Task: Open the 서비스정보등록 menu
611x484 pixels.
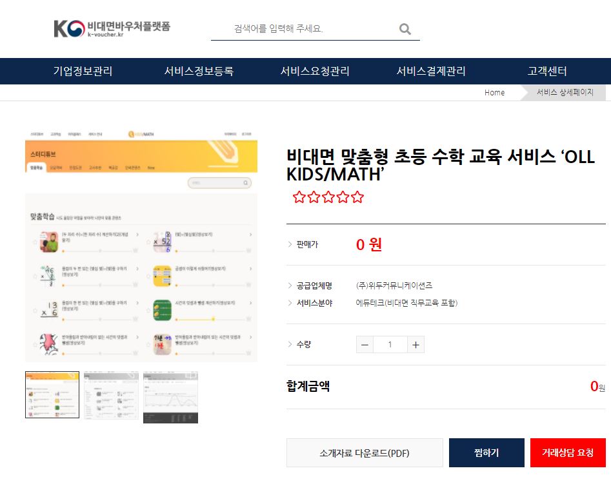Action: click(x=199, y=71)
